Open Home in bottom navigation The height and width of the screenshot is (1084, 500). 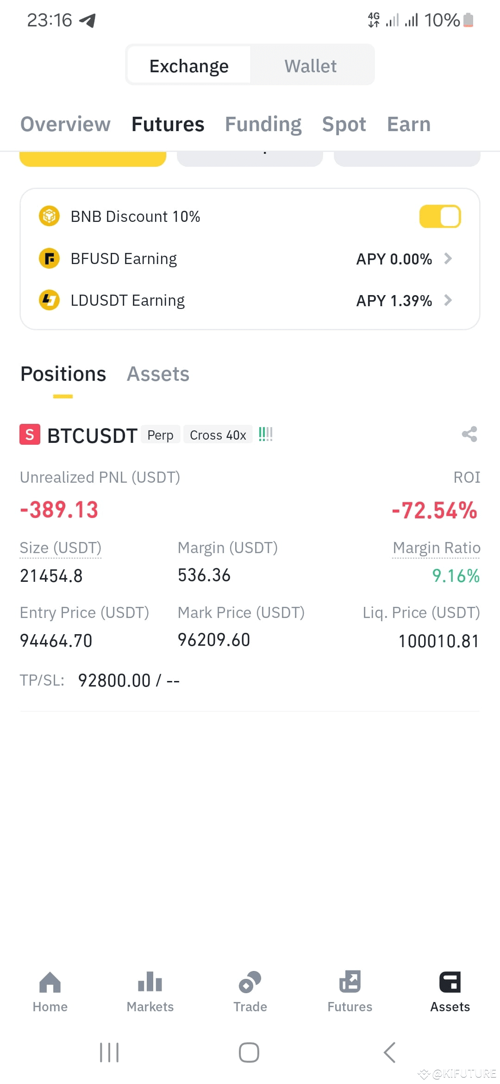pos(50,992)
